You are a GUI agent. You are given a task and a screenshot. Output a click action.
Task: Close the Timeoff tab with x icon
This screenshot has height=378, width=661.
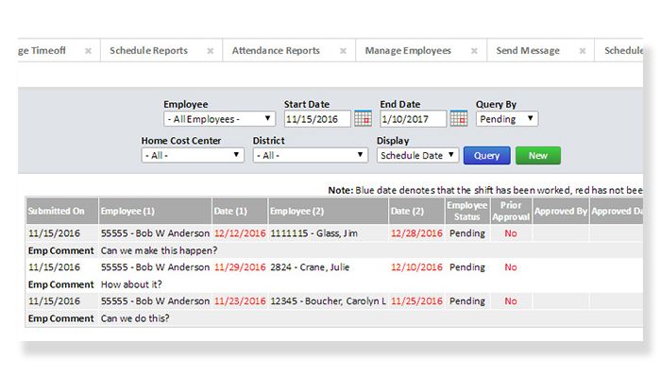[x=88, y=51]
